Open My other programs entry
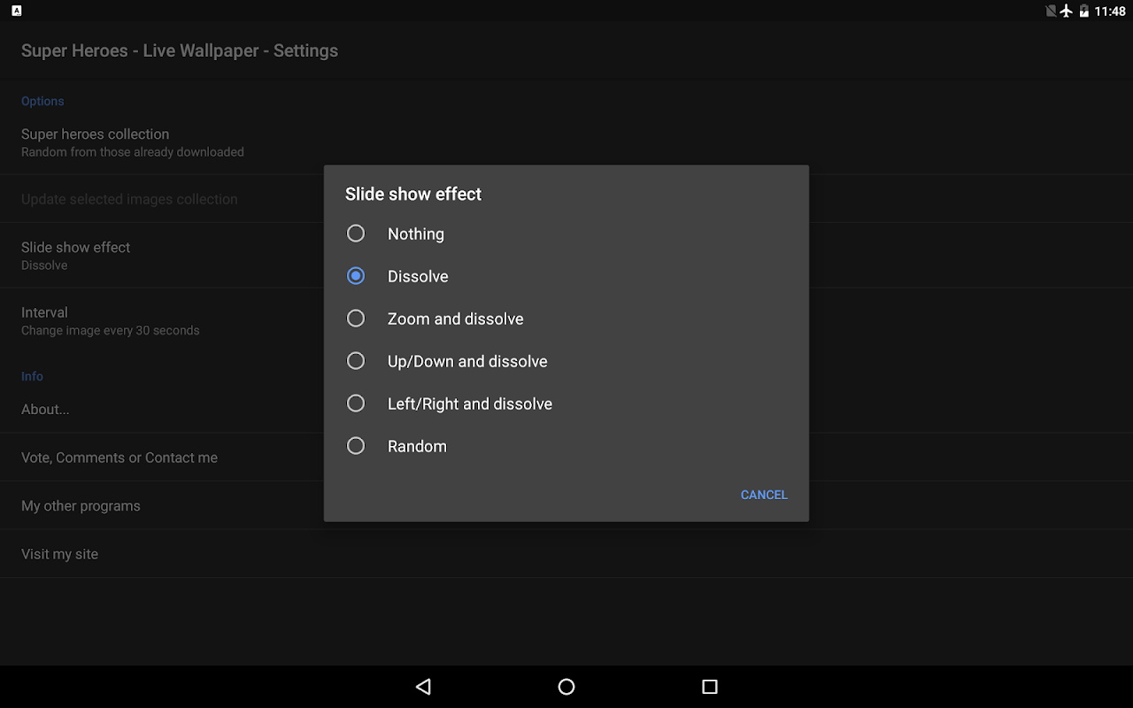This screenshot has width=1133, height=708. pos(81,505)
